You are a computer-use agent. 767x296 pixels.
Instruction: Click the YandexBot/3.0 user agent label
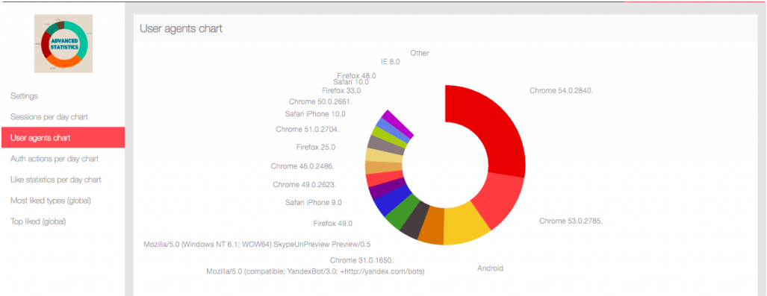(315, 271)
